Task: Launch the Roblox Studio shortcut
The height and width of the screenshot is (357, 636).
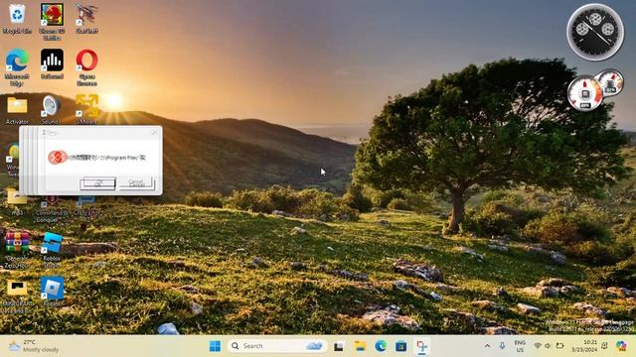Action: (x=52, y=249)
